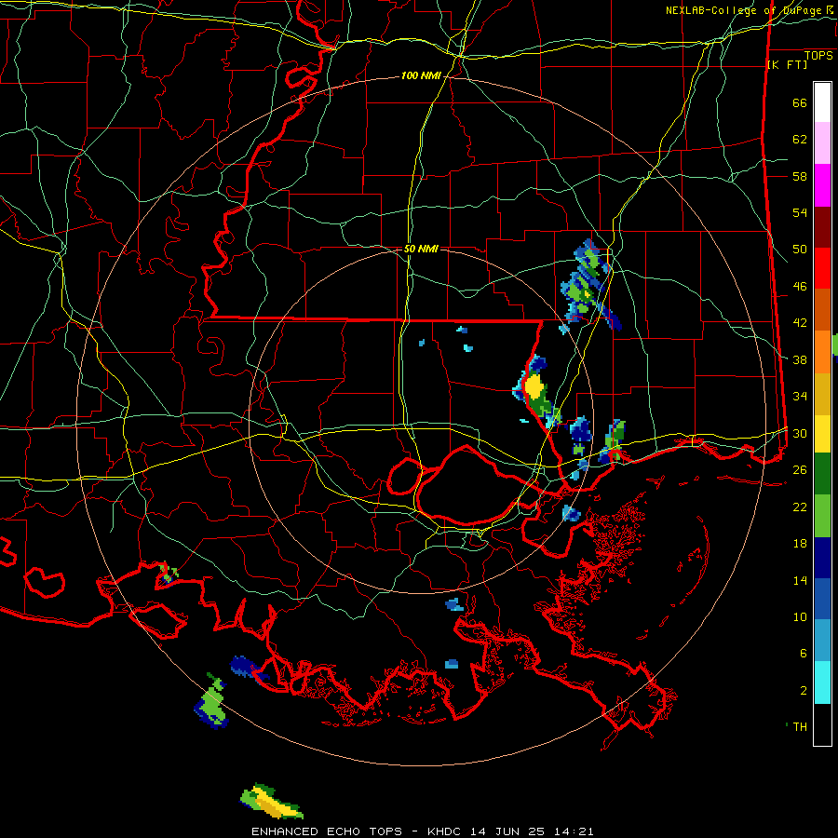
Task: Select the white top swatch in legend
Action: pos(822,102)
